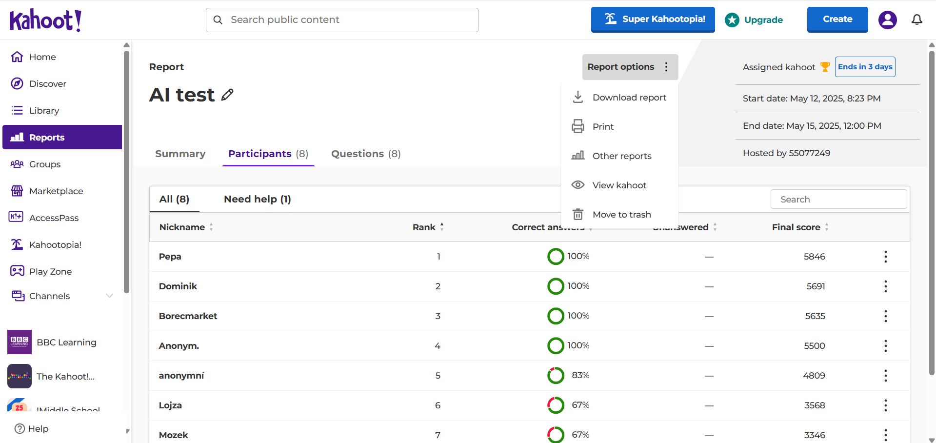
Task: Open Play Zone in the sidebar
Action: pyautogui.click(x=50, y=272)
